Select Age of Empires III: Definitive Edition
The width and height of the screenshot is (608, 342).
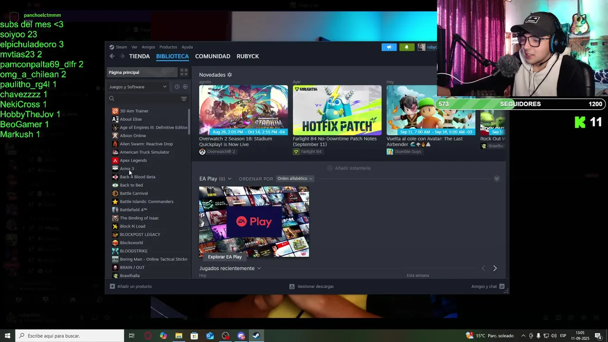tap(150, 127)
